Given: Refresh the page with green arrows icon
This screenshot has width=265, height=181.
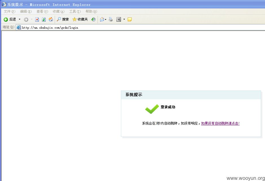Looking at the screenshot, I should point(44,20).
